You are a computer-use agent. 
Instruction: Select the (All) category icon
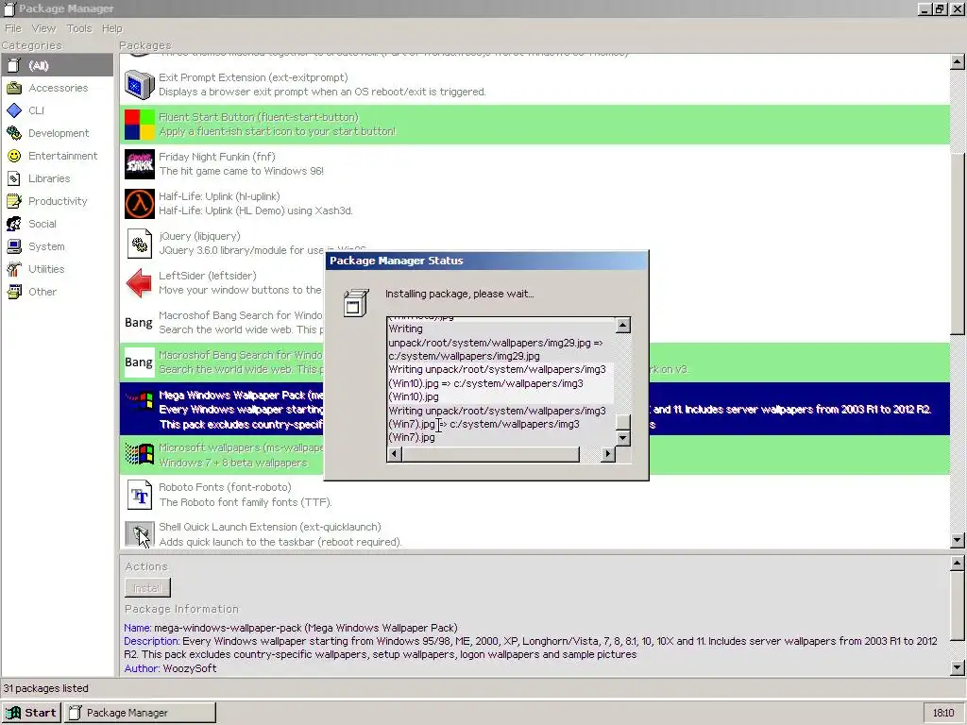[14, 65]
